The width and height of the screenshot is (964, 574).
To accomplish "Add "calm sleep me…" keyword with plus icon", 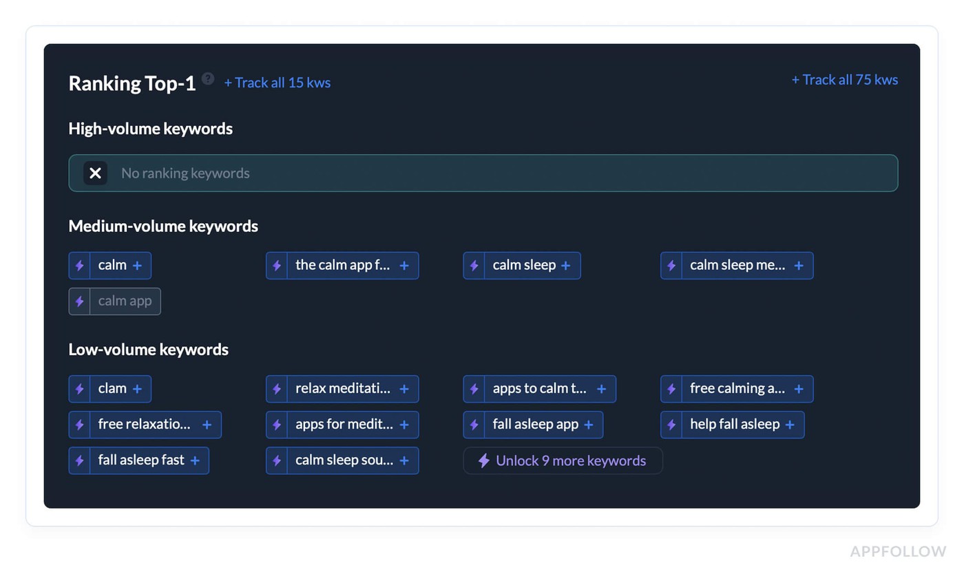I will 799,266.
